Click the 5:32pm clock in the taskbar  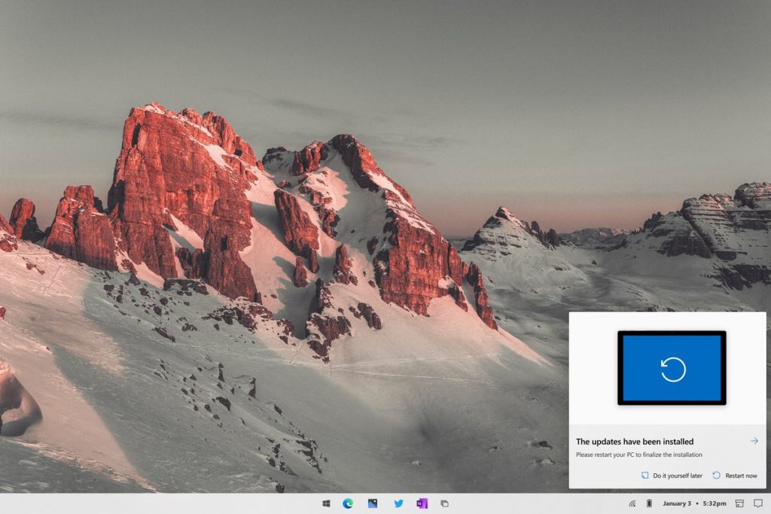click(x=713, y=503)
